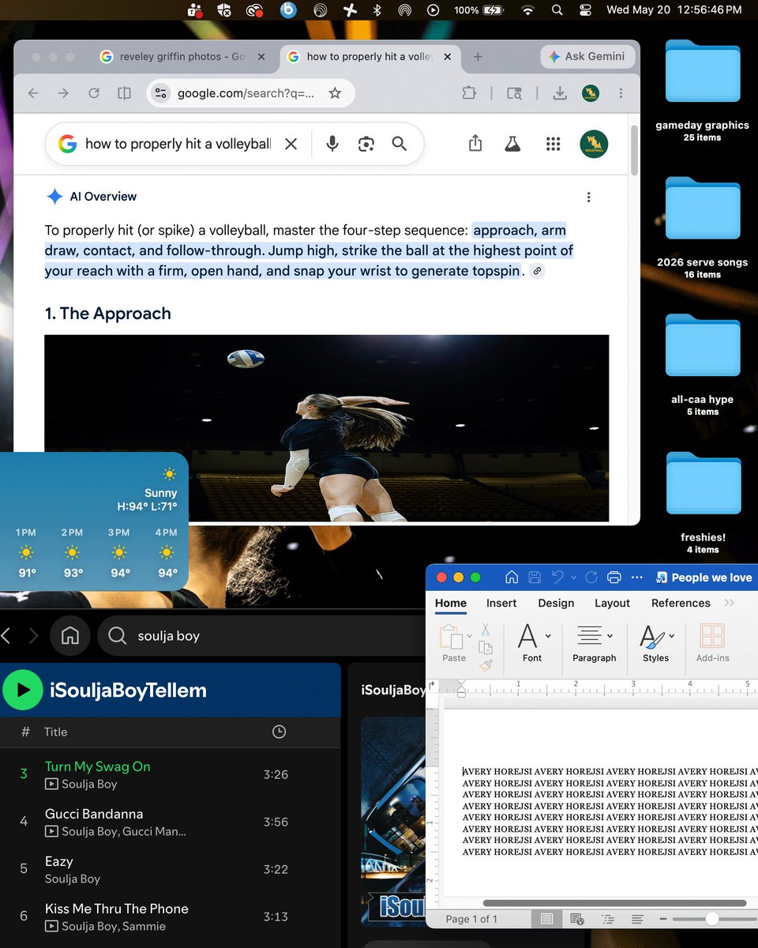
Task: Click the zoom out minus in Word
Action: click(664, 919)
